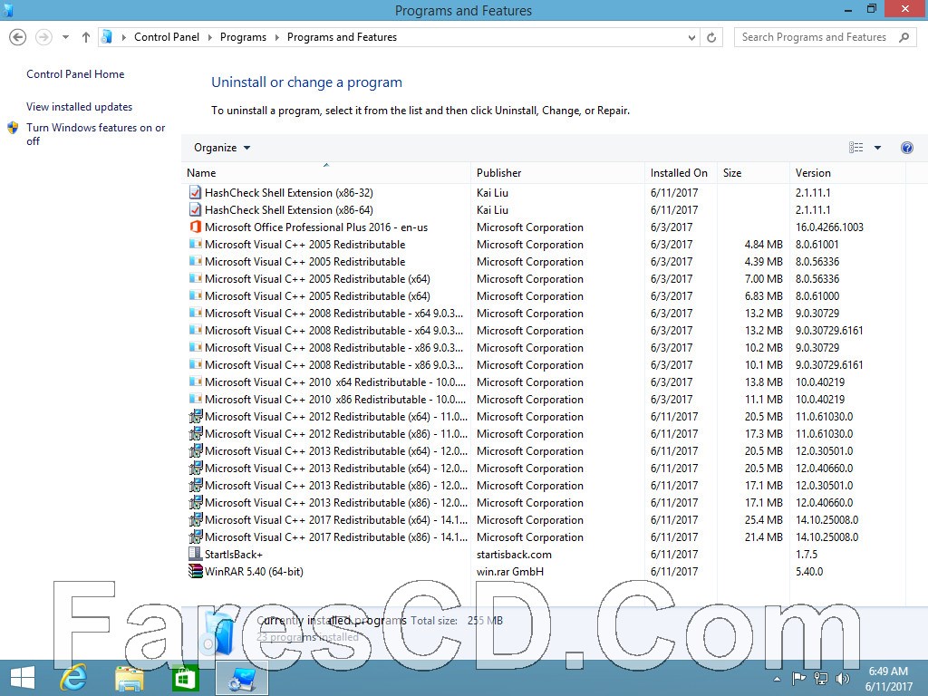928x696 pixels.
Task: Open Help with the question mark icon
Action: click(906, 148)
